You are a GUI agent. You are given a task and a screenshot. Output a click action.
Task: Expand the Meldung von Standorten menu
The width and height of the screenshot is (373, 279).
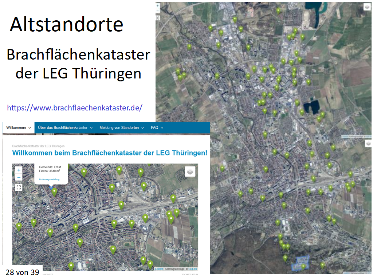(122, 128)
